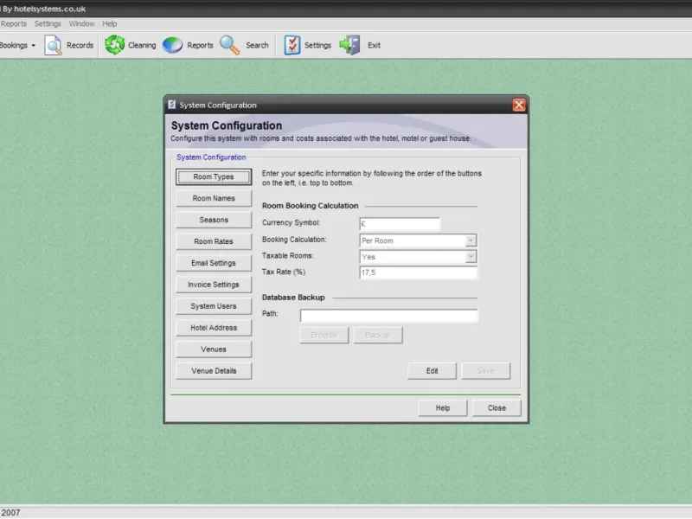Open Email Settings

(214, 263)
